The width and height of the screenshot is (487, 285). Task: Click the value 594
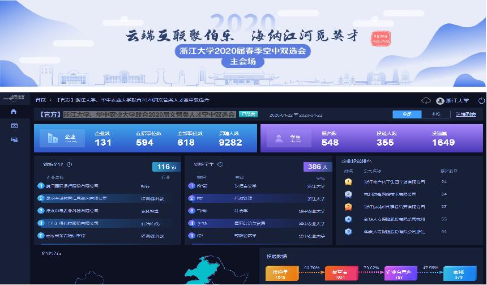pyautogui.click(x=145, y=142)
